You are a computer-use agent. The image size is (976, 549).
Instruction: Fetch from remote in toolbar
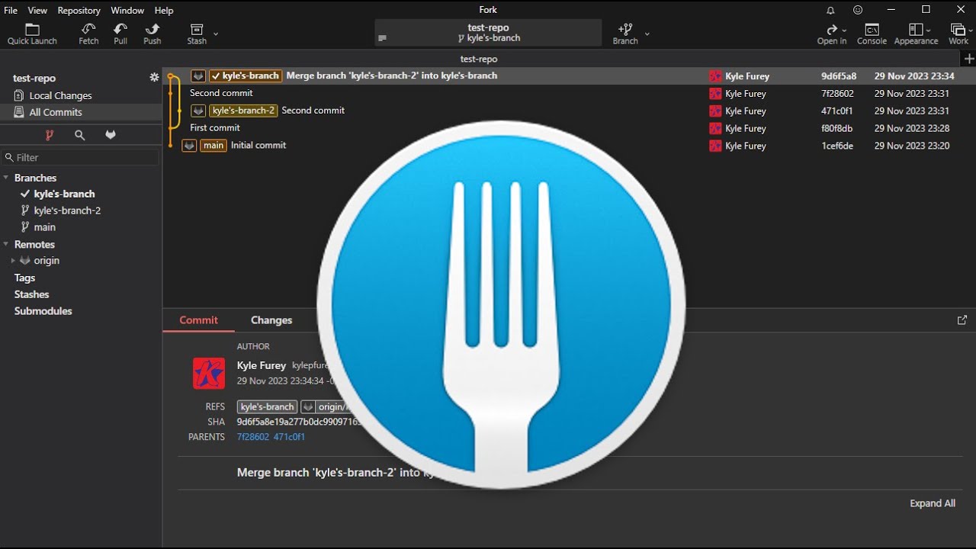click(x=88, y=34)
